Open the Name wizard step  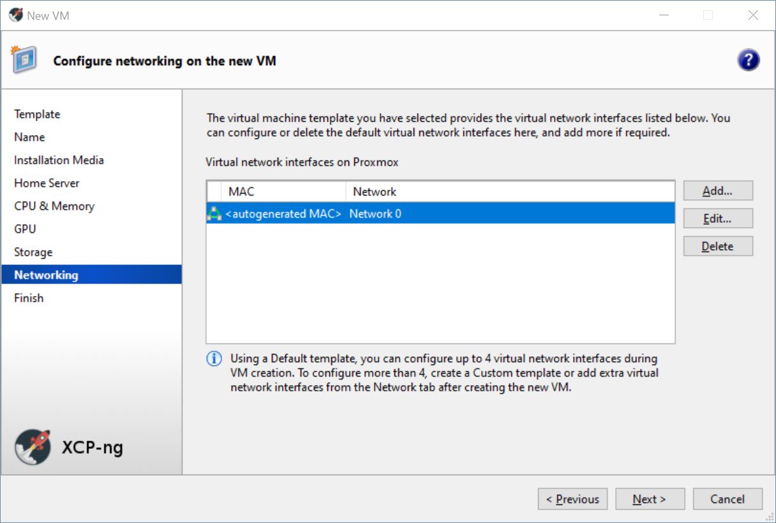click(29, 137)
